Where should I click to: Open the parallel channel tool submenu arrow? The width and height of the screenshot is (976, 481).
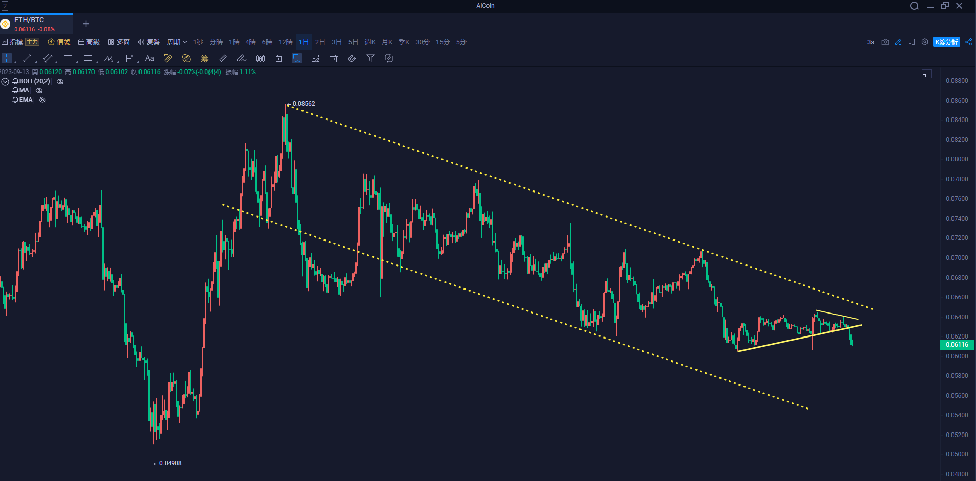pyautogui.click(x=56, y=62)
